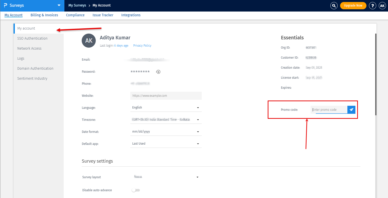This screenshot has height=198, width=388.
Task: Click the QuestionPro logo icon
Action: coord(6,5)
